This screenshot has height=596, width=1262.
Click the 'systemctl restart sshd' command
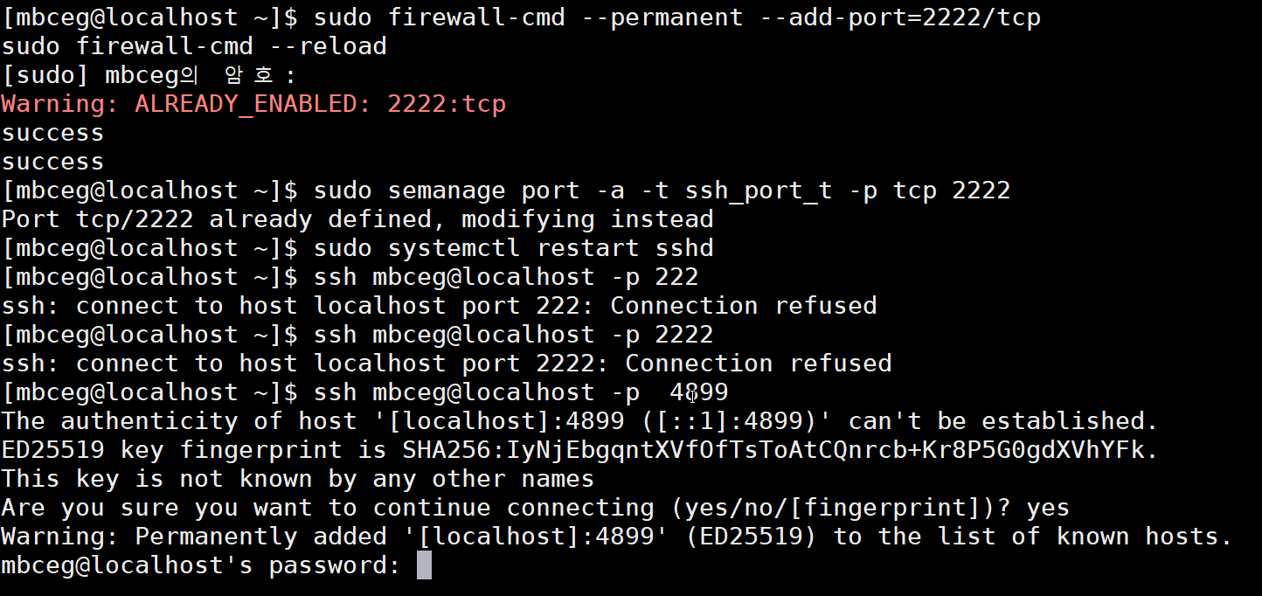(513, 247)
